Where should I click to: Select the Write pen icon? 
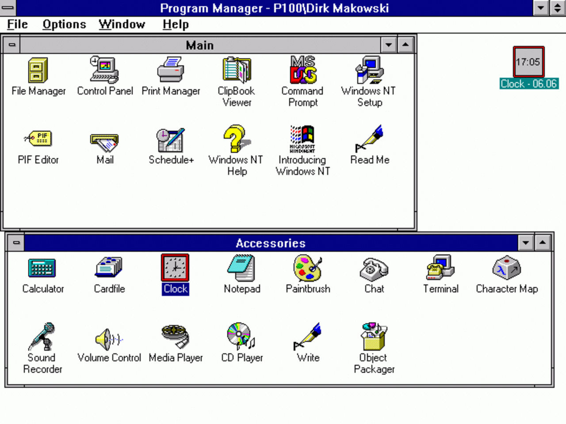click(308, 337)
